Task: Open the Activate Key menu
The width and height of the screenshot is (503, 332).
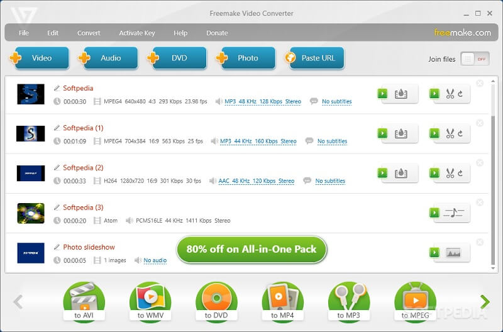Action: point(137,33)
